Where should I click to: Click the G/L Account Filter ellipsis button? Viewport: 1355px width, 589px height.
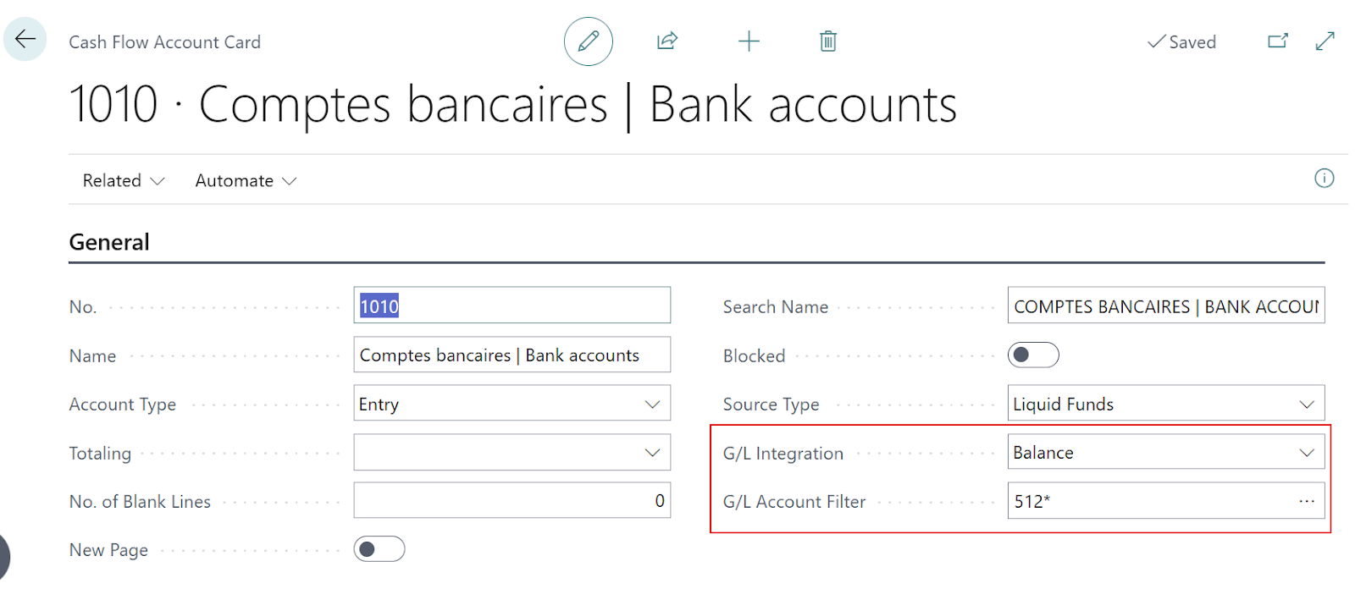point(1307,502)
